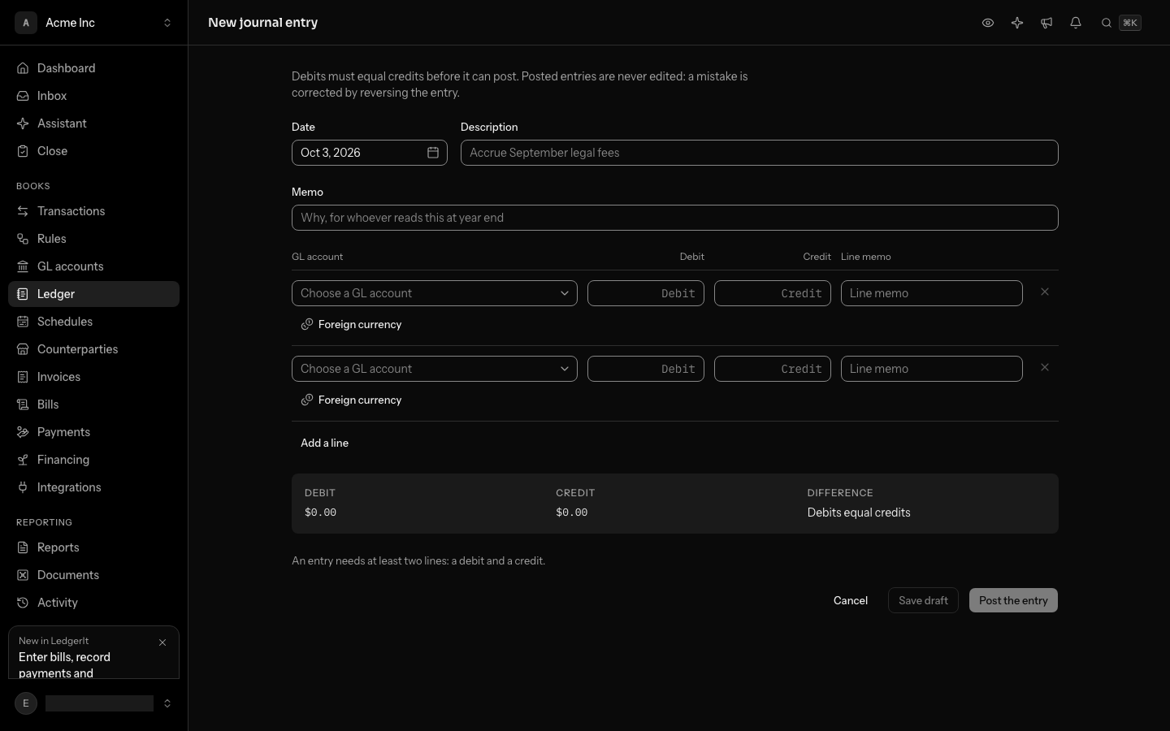The height and width of the screenshot is (731, 1170).
Task: Focus the second line's Credit field
Action: click(773, 369)
